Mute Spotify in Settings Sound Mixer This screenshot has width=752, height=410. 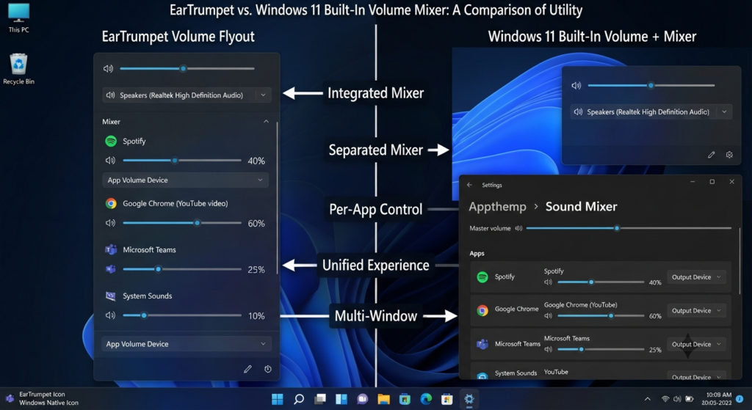548,282
